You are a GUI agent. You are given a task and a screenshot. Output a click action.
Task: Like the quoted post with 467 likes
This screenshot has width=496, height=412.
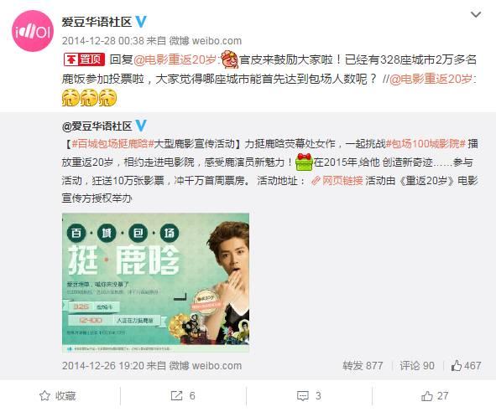click(x=466, y=366)
